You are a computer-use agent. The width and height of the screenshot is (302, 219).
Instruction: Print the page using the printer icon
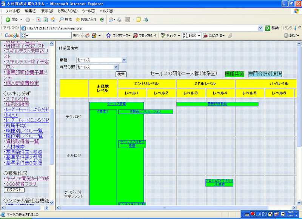point(119,20)
